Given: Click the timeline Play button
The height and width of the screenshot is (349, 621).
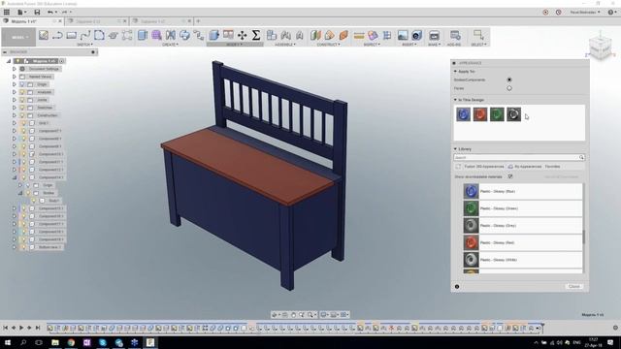Looking at the screenshot, I should [x=21, y=328].
